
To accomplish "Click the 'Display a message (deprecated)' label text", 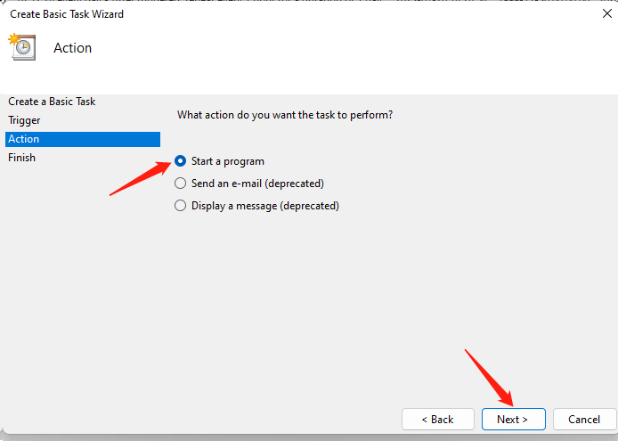I will pos(264,206).
